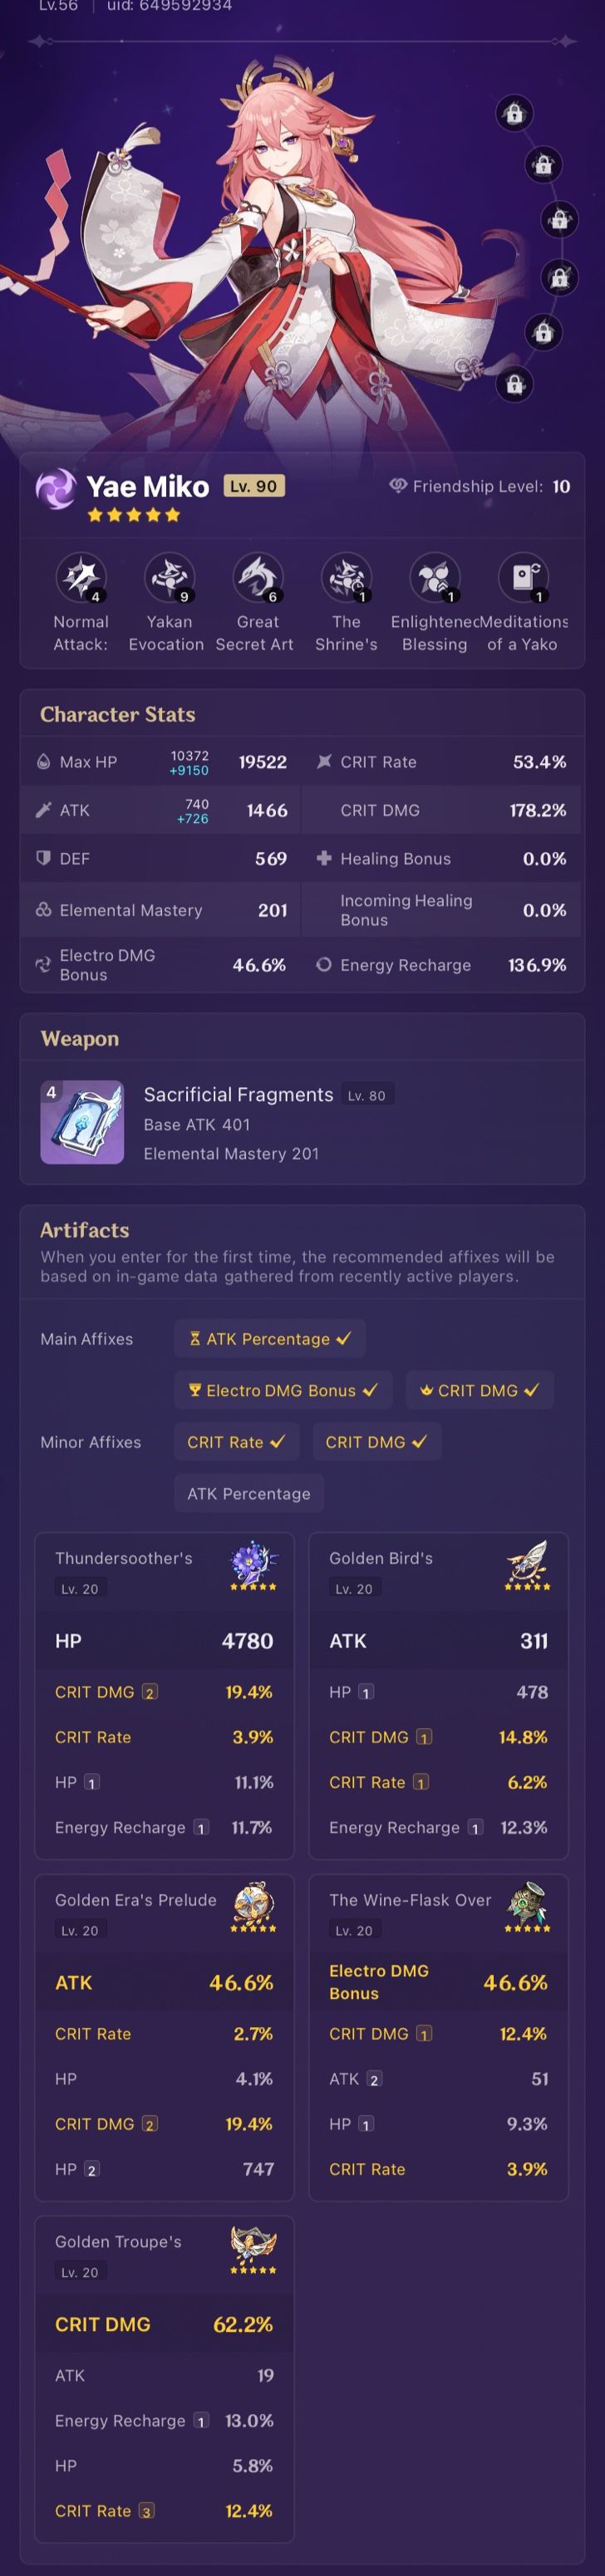Image resolution: width=605 pixels, height=2576 pixels.
Task: Tap the topmost locked constellation icon
Action: (514, 113)
